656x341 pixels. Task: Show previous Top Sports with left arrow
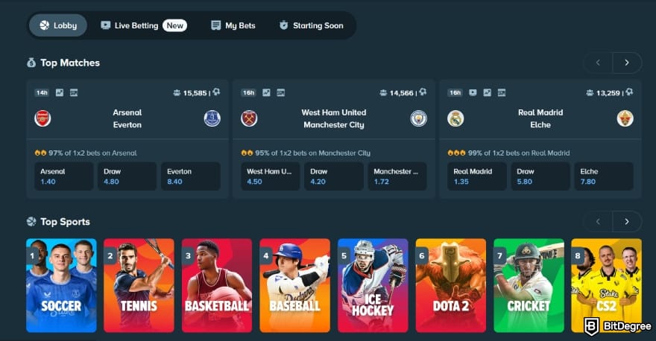(599, 221)
